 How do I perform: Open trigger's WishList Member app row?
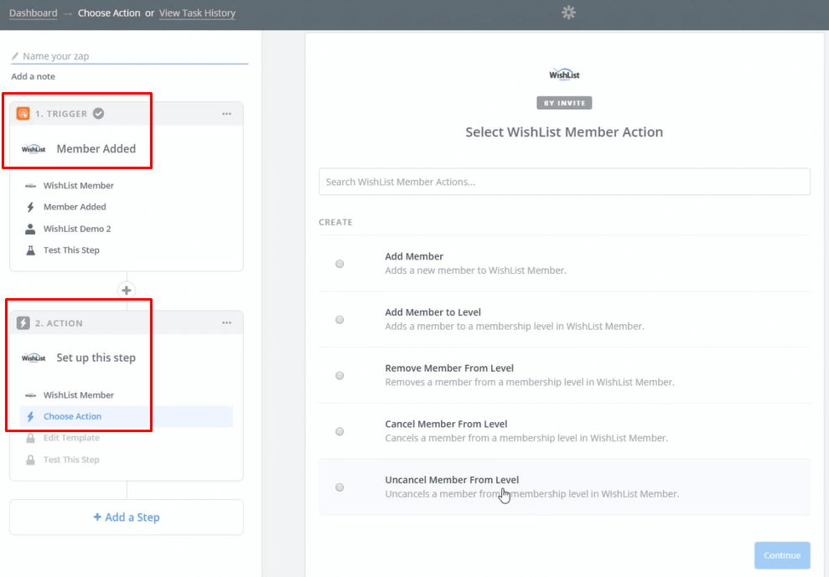click(127, 186)
